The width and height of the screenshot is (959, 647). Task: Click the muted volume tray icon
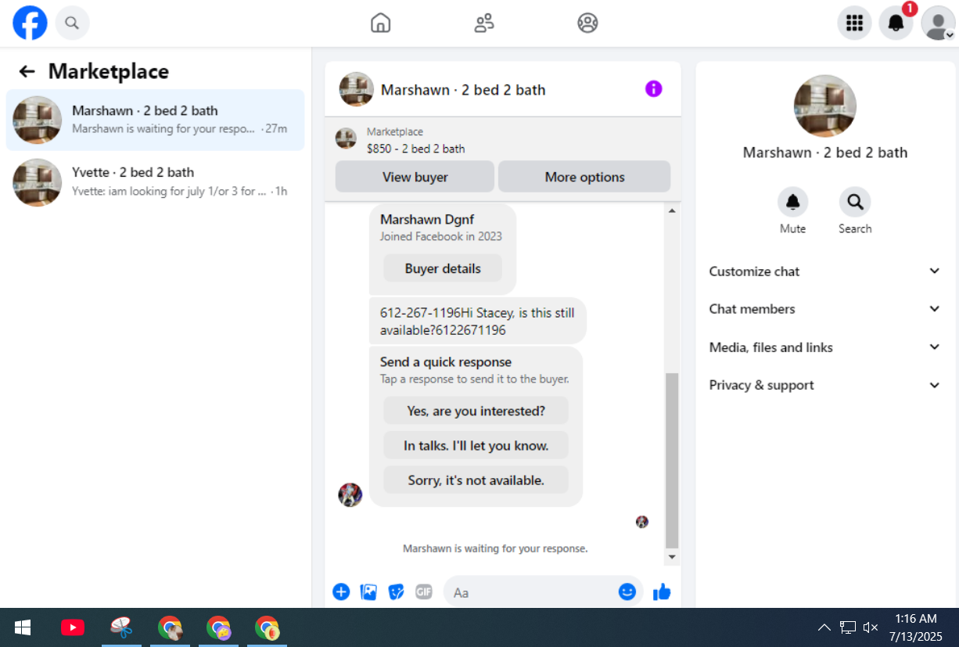pyautogui.click(x=870, y=627)
